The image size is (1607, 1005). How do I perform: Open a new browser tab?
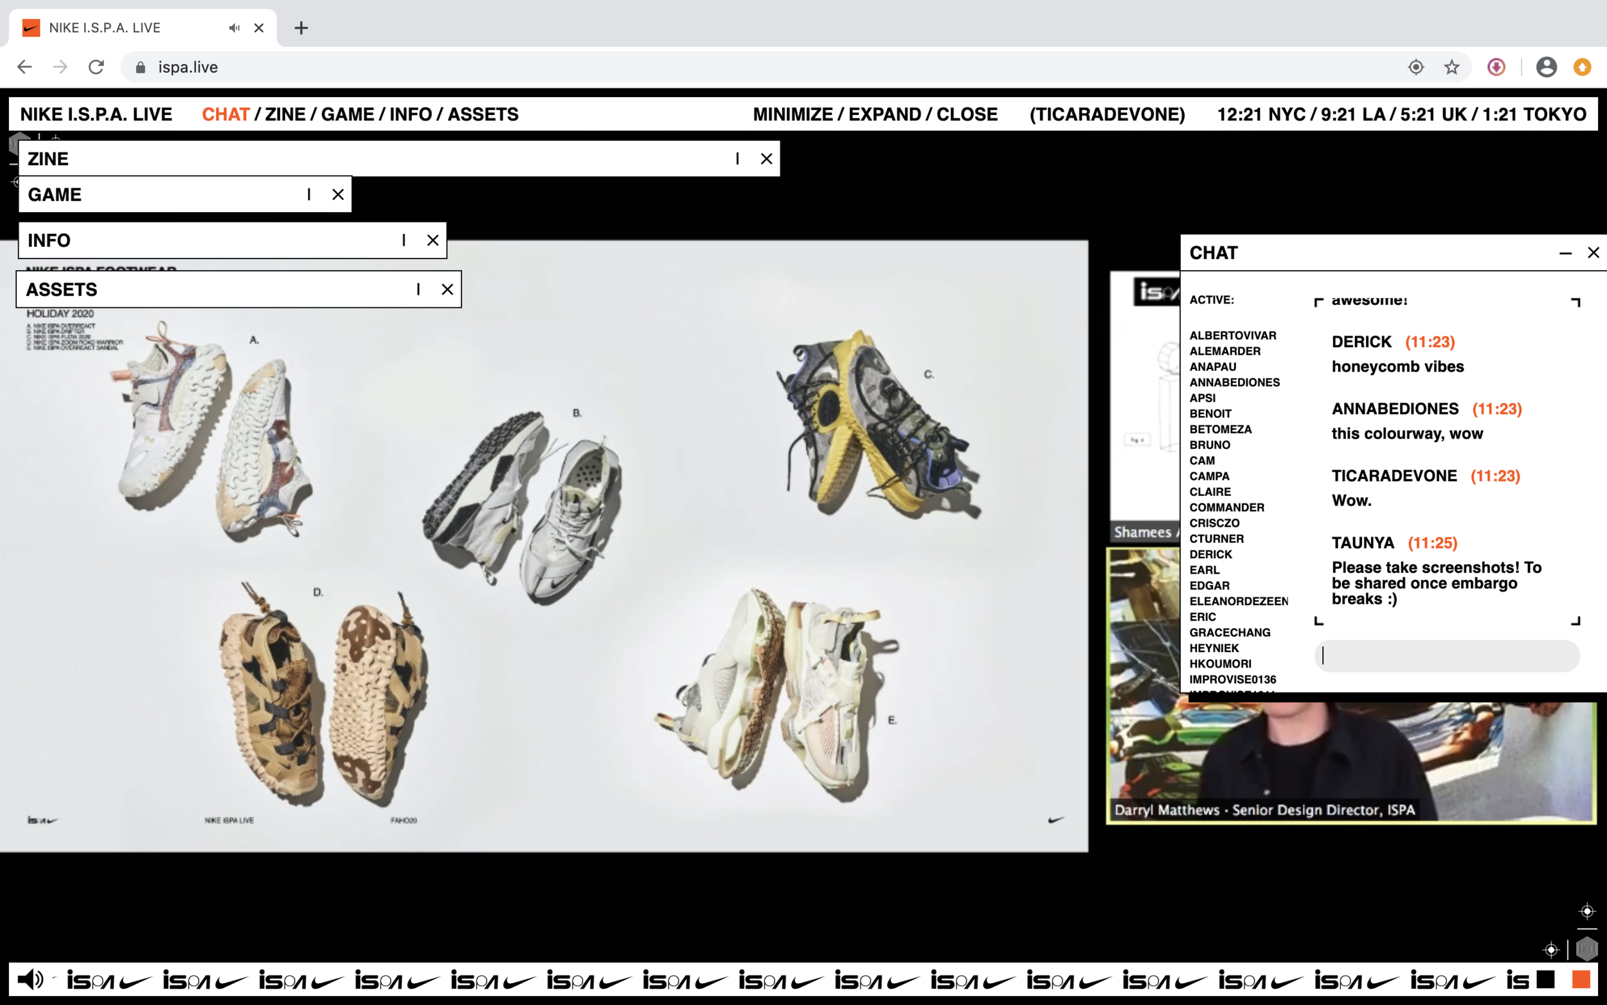point(301,28)
